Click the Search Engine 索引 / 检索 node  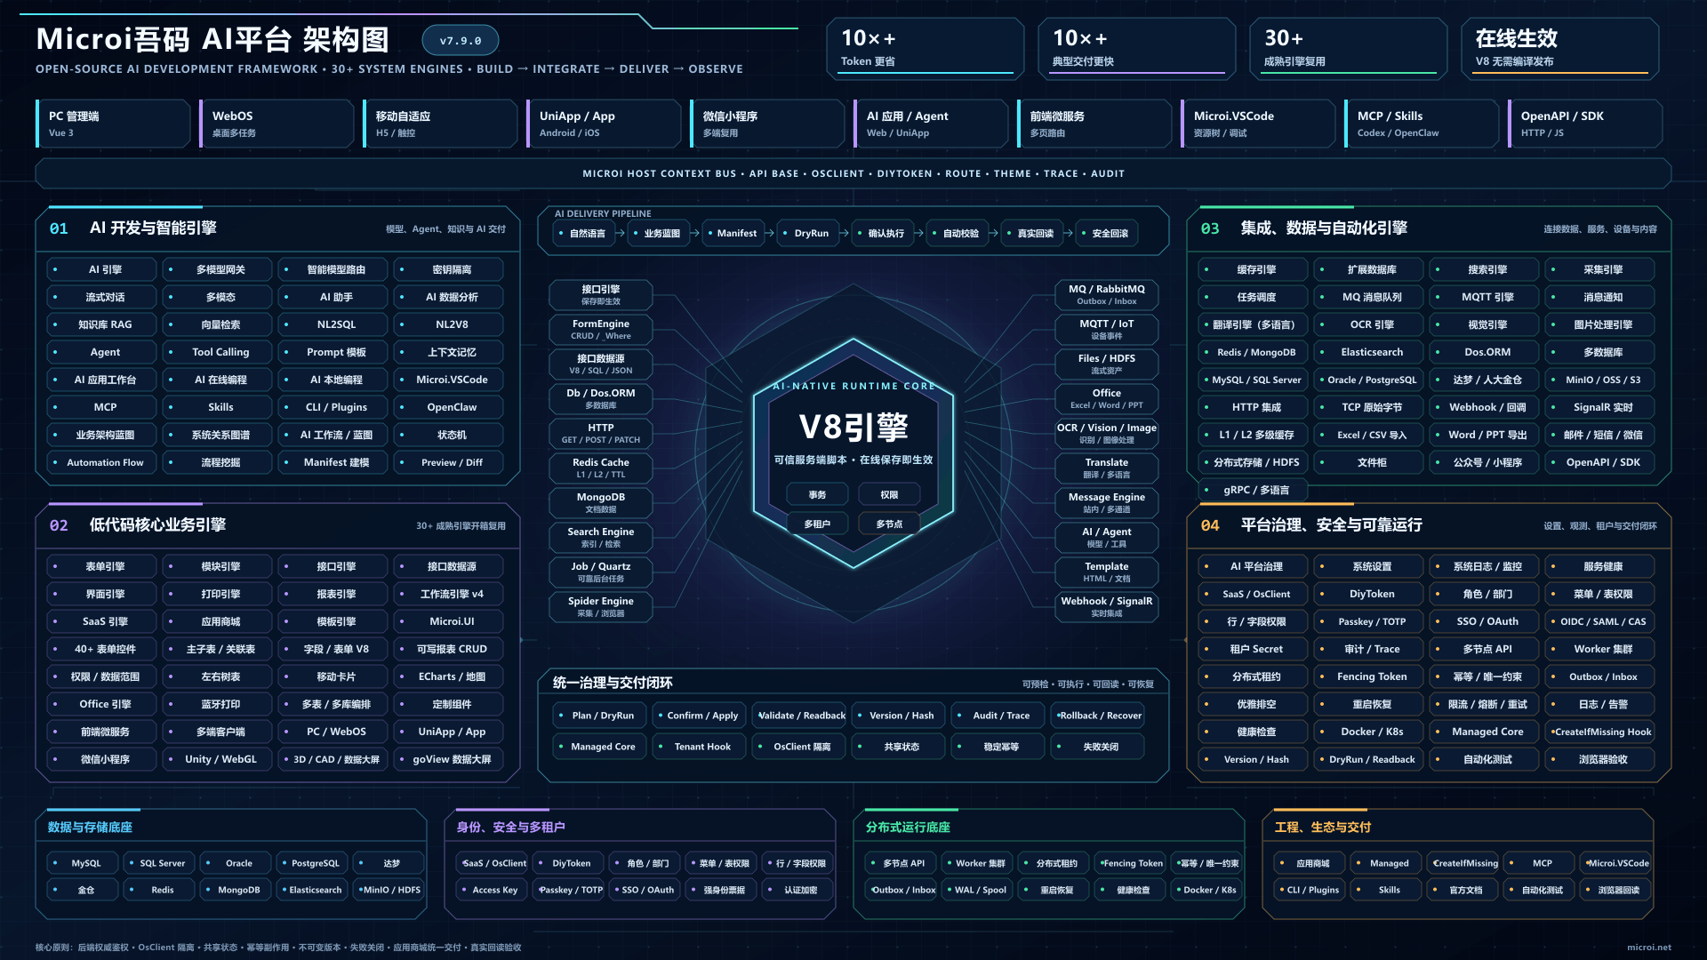click(601, 538)
